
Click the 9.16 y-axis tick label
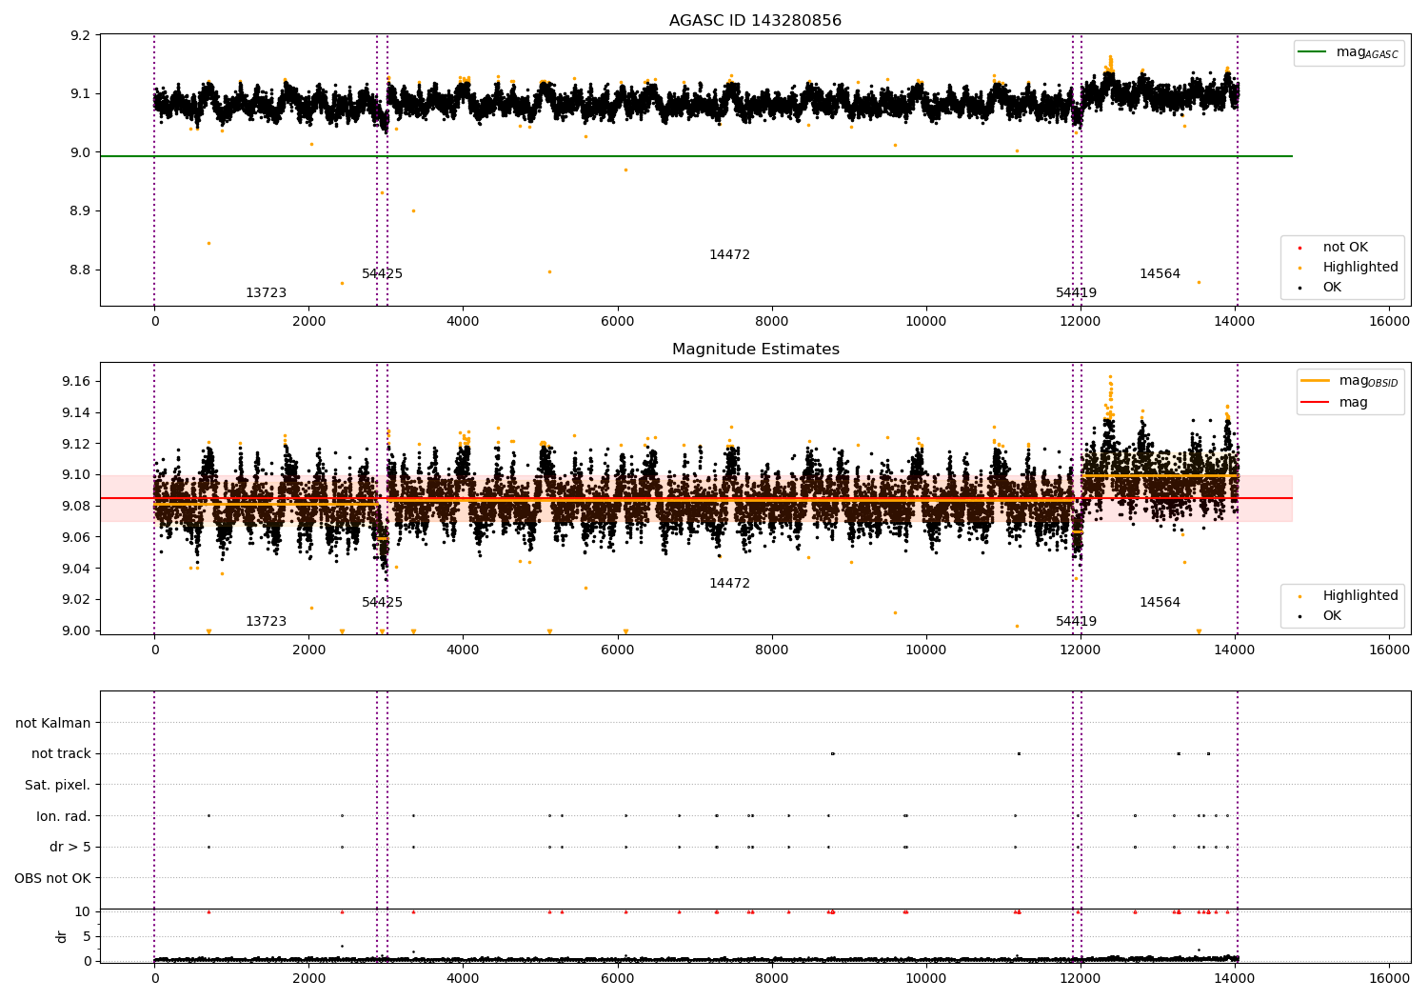(x=77, y=382)
